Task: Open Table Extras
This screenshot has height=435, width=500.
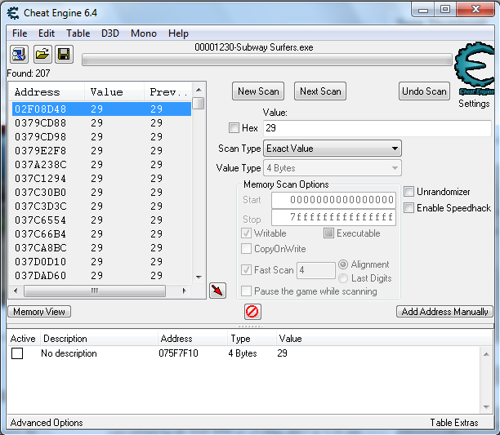Action: [454, 423]
